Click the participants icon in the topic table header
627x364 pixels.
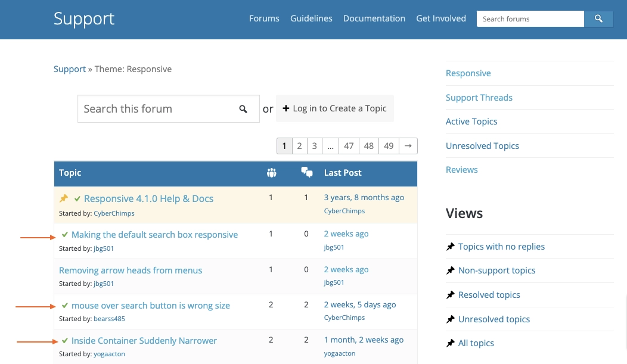(272, 172)
